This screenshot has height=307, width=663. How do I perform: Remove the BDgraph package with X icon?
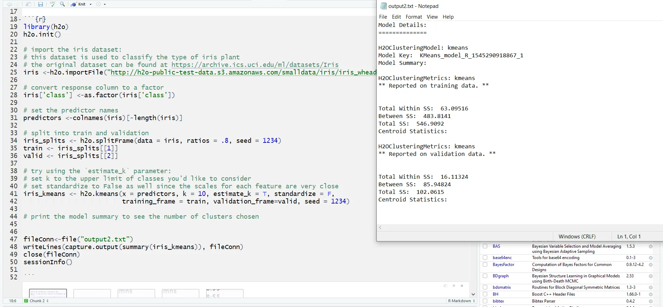tap(651, 276)
